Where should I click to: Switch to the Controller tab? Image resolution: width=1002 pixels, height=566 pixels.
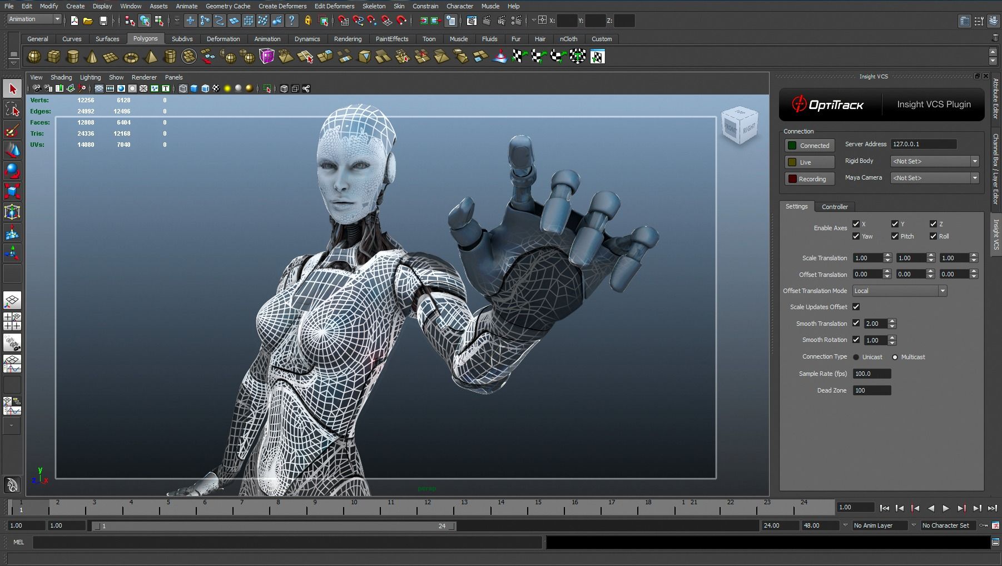point(835,207)
